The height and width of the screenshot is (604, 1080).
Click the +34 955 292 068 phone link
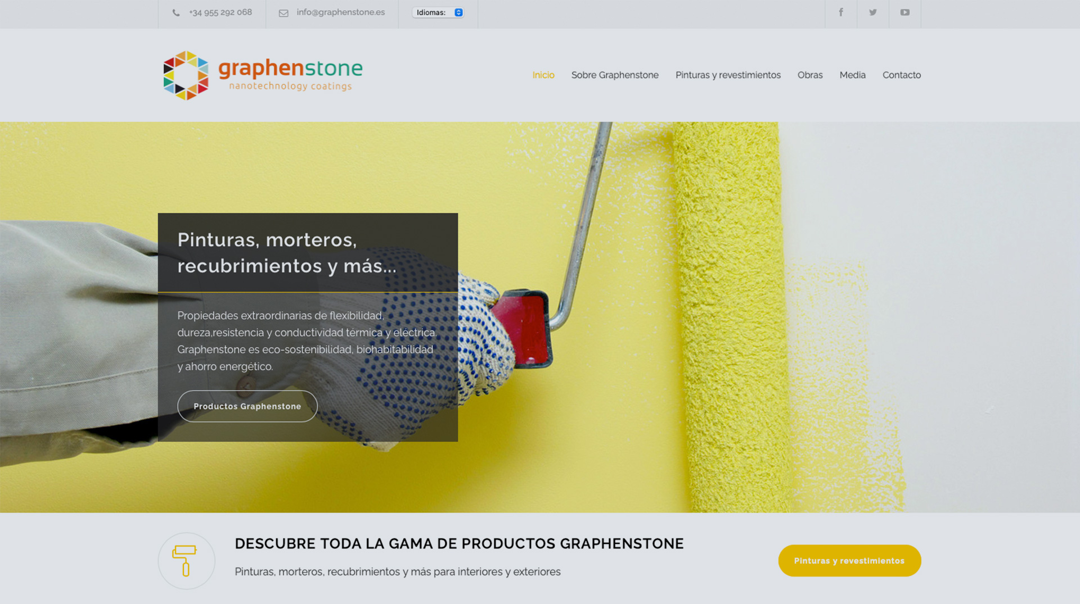220,12
